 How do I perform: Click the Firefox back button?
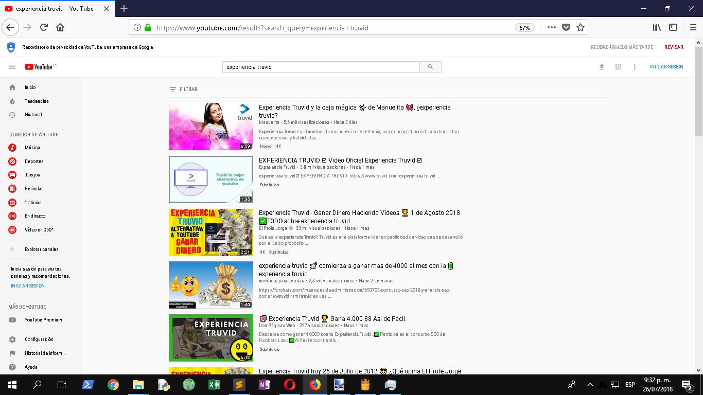(x=10, y=27)
